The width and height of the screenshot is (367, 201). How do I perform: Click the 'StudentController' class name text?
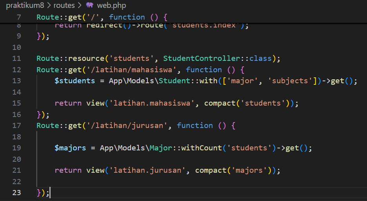click(x=202, y=58)
